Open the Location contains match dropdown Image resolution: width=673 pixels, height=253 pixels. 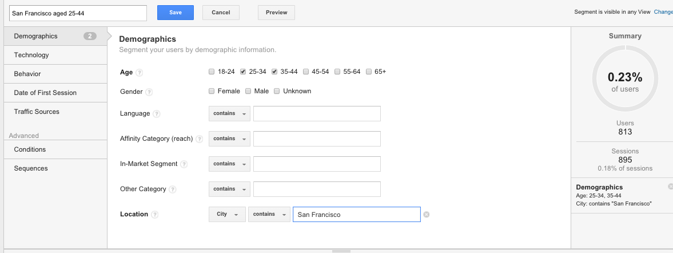(x=269, y=214)
